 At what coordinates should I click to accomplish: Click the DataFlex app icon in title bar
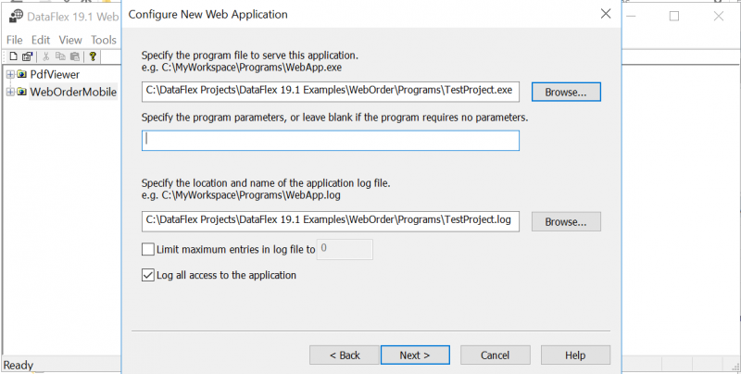click(x=16, y=16)
